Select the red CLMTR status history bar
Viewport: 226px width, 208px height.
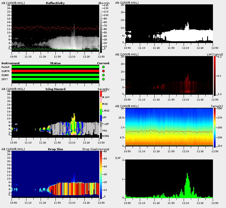55,71
